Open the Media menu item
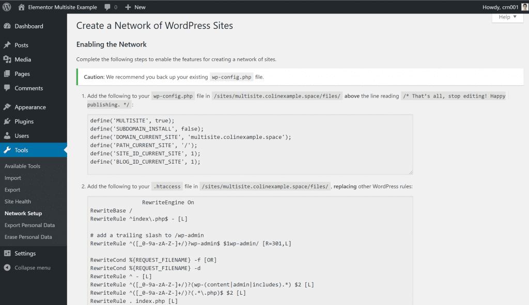 [x=23, y=60]
